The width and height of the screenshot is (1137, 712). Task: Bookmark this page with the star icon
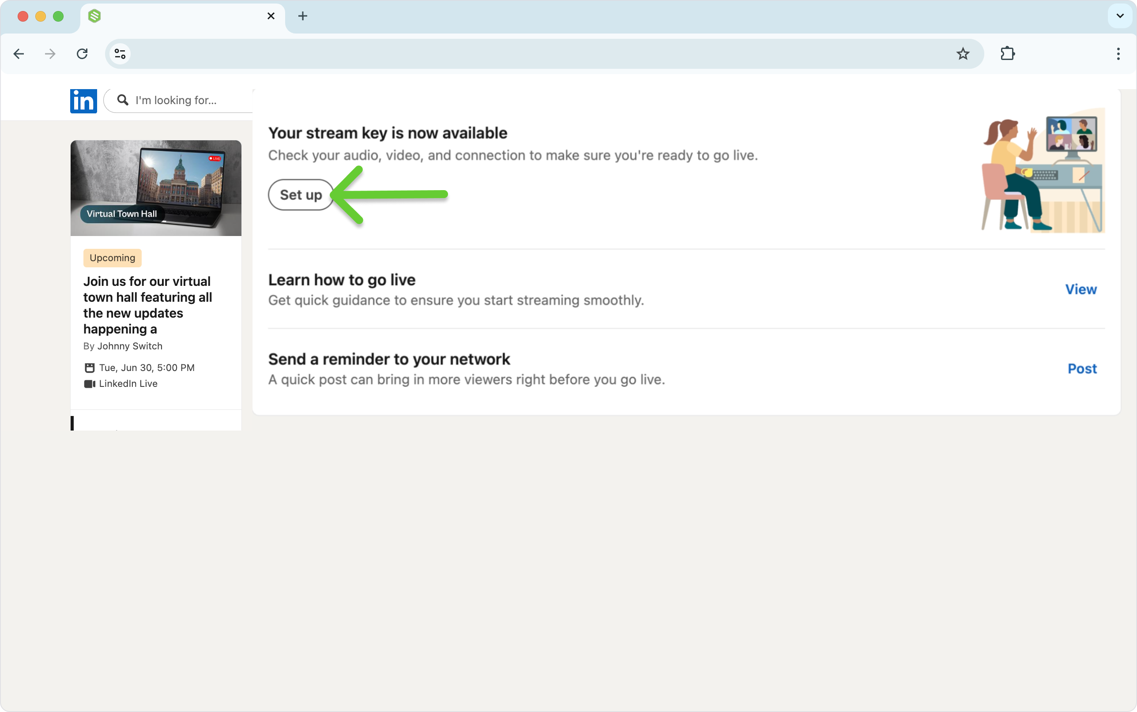(x=963, y=54)
